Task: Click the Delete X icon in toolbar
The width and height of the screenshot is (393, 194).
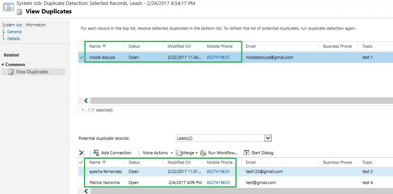Action: tap(81, 153)
